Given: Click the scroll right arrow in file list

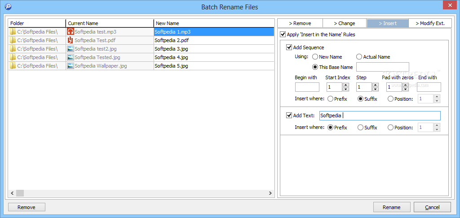Looking at the screenshot, I should pyautogui.click(x=270, y=193).
